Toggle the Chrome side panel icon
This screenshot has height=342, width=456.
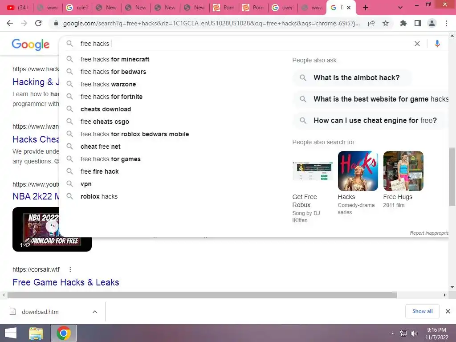(418, 23)
